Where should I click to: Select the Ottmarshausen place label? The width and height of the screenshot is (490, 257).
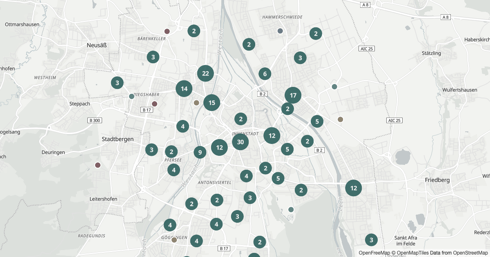point(22,24)
